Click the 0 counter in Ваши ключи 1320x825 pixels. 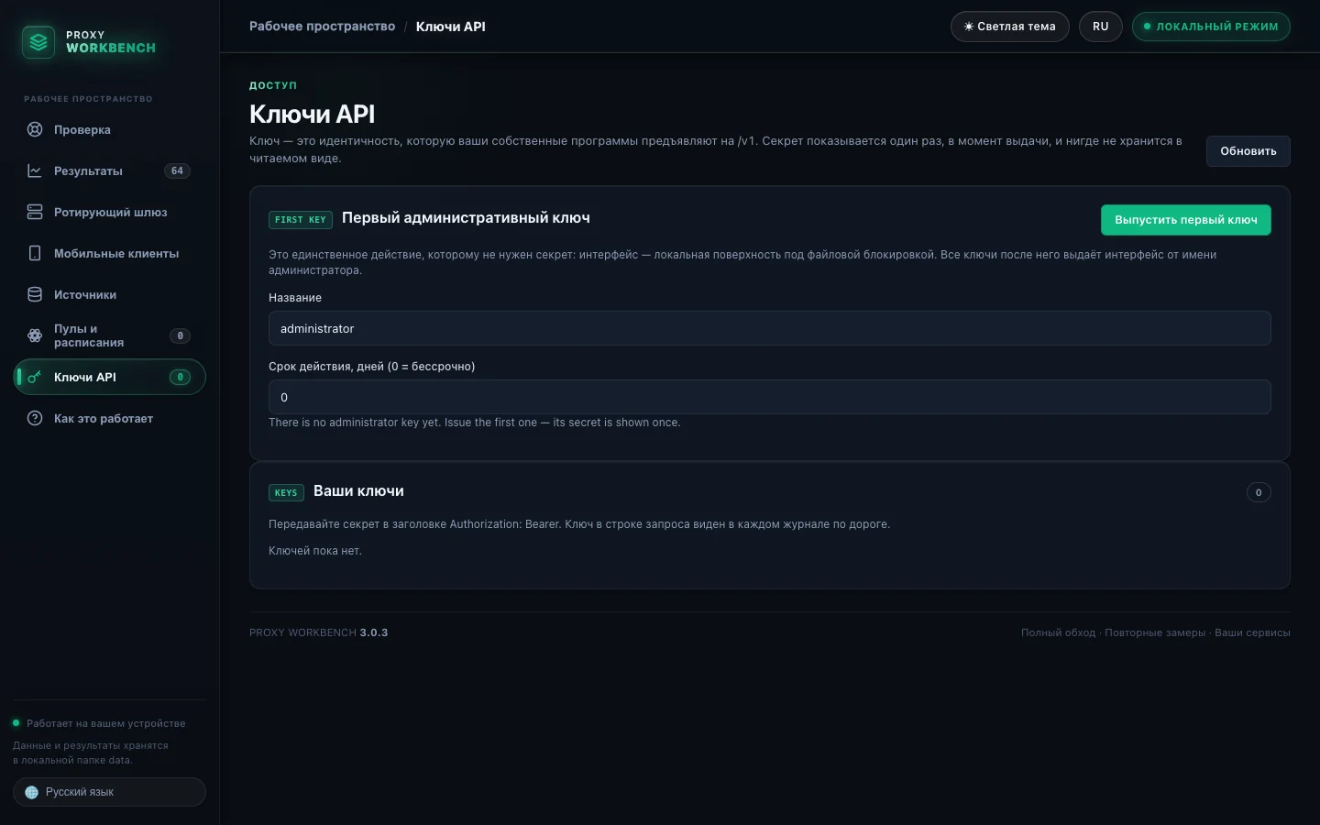tap(1259, 492)
